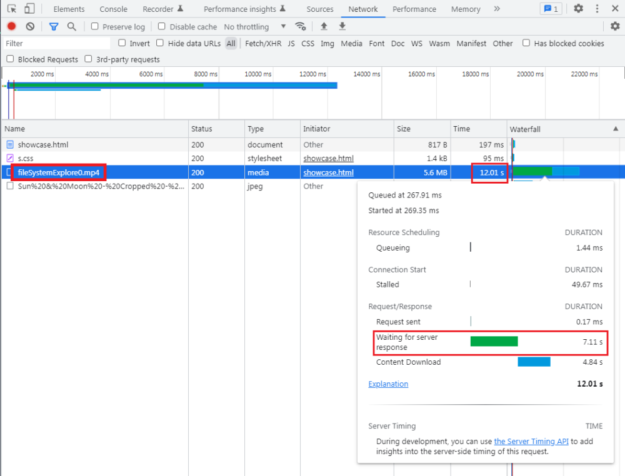Viewport: 625px width, 476px height.
Task: Open the Memory tab
Action: pos(465,9)
